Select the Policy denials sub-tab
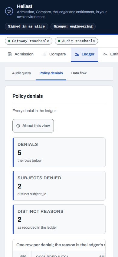This screenshot has width=118, height=257. tap(51, 73)
